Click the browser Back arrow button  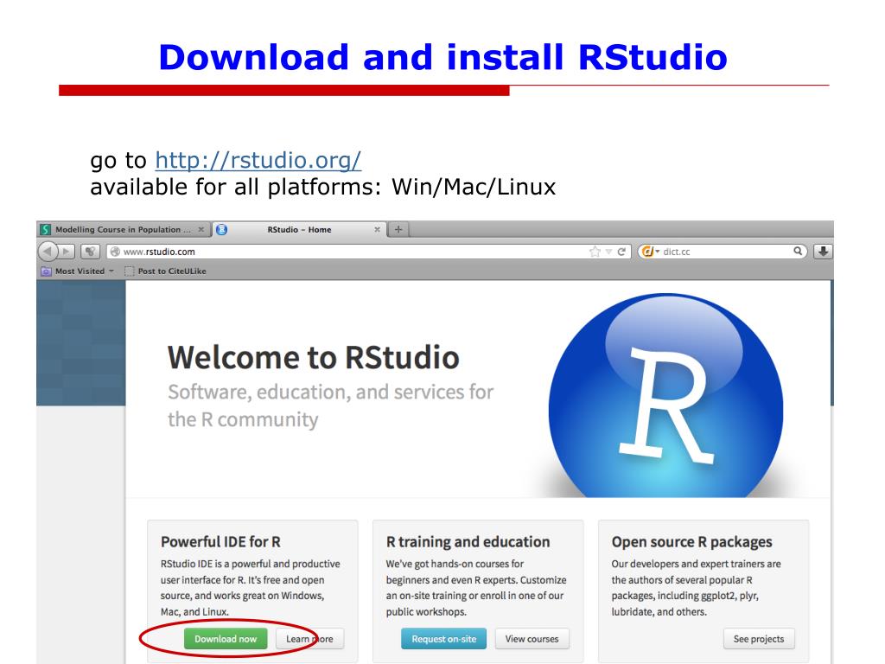point(48,252)
